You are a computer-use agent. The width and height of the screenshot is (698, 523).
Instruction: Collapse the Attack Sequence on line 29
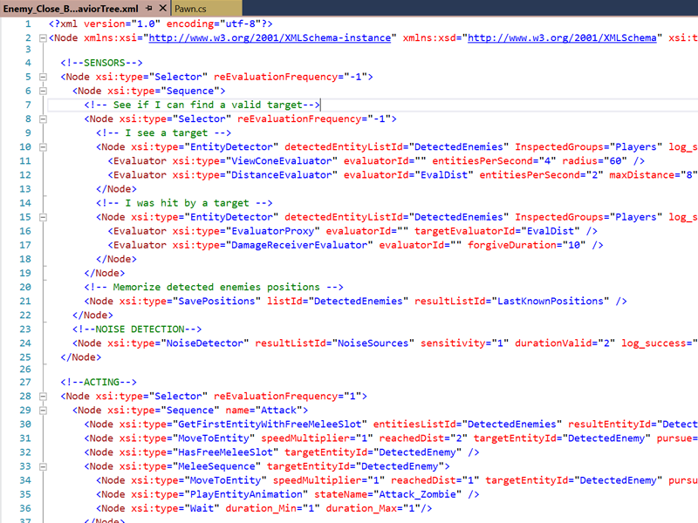point(43,411)
